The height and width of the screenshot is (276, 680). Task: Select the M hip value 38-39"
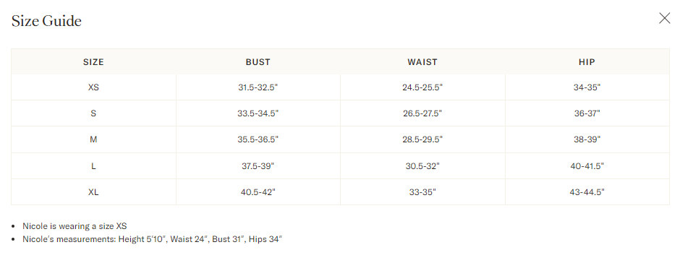587,139
